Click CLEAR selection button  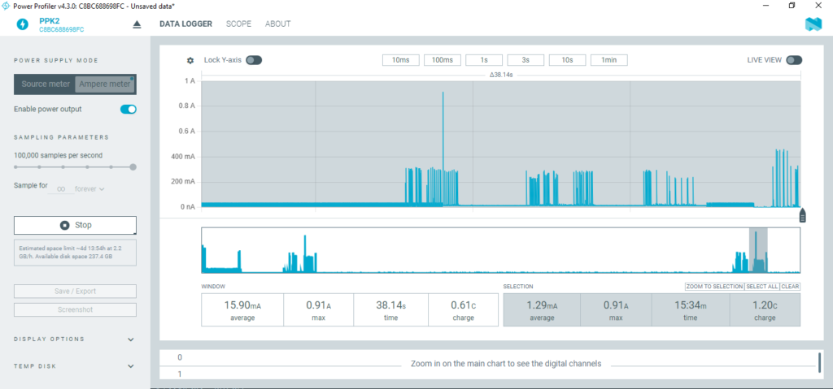tap(790, 287)
